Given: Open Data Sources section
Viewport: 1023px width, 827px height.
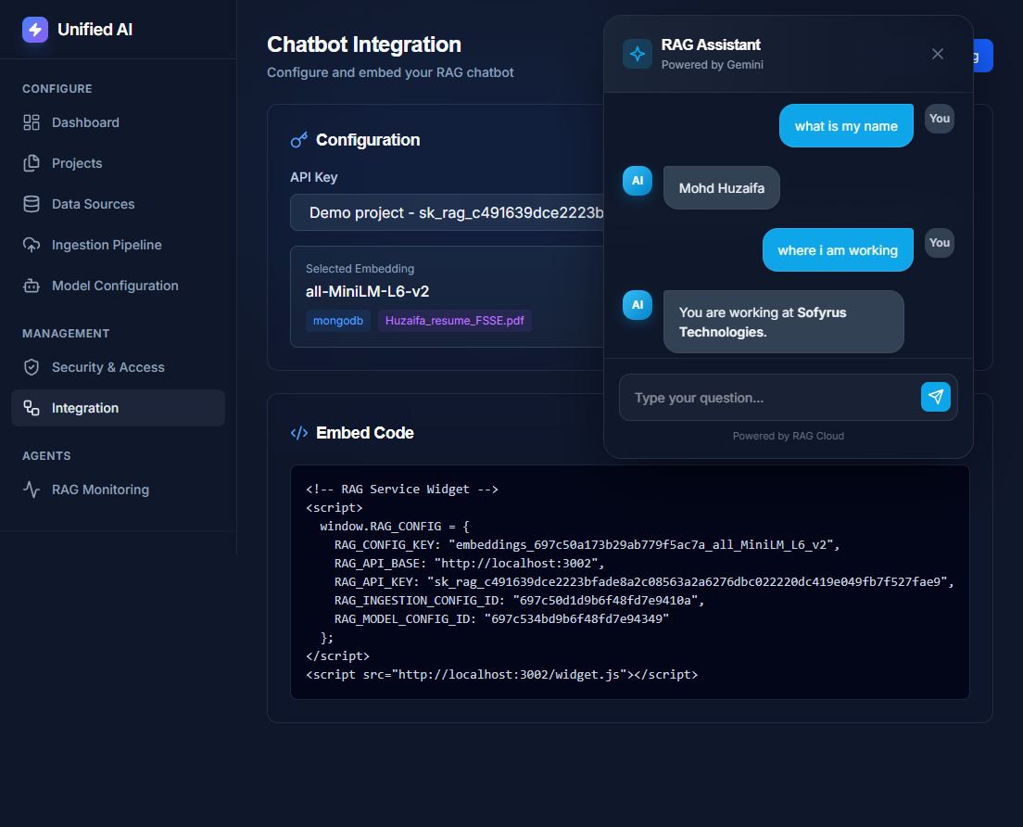Looking at the screenshot, I should (118, 204).
